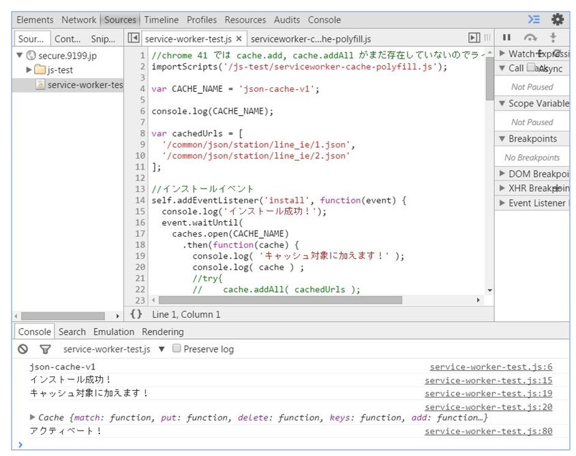Switch to the Network panel
Screen dimensions: 576x456
coord(78,20)
